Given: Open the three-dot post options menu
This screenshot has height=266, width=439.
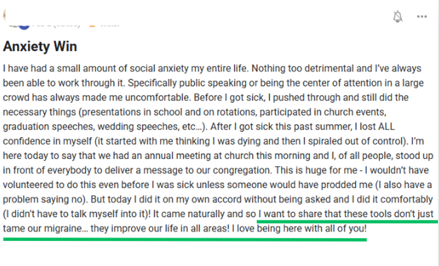Looking at the screenshot, I should tap(422, 17).
